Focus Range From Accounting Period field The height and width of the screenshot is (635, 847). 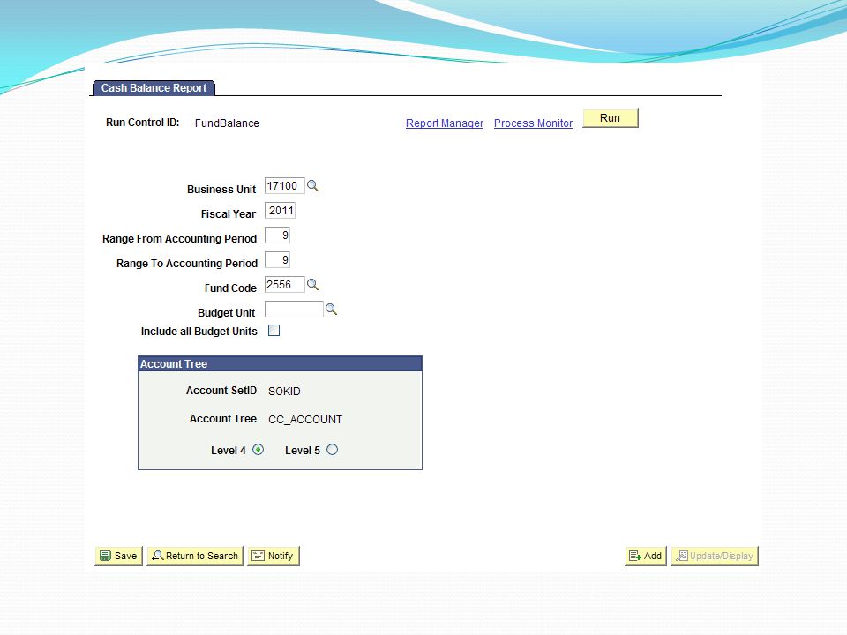(x=277, y=235)
